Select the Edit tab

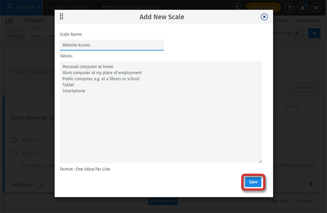click(9, 20)
